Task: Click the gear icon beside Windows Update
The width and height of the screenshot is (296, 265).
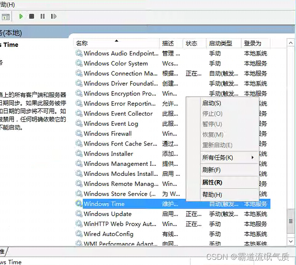Action: (x=79, y=214)
